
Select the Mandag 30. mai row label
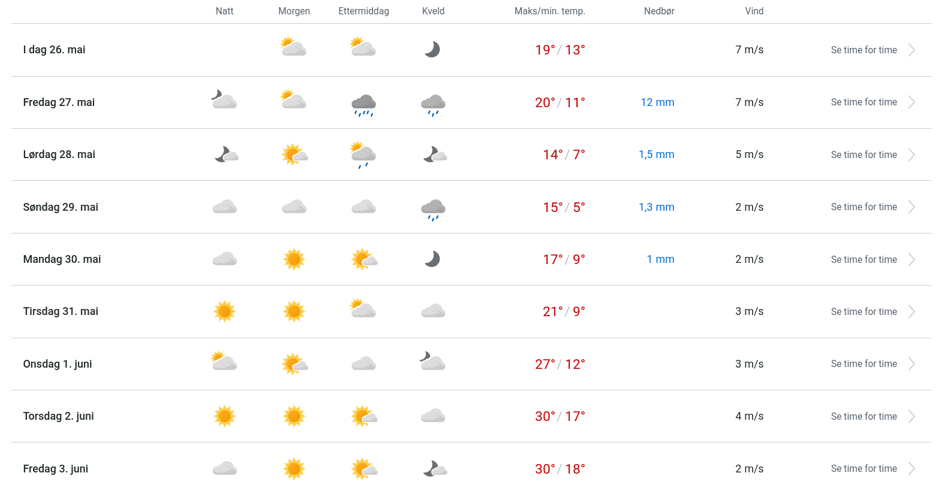click(x=62, y=259)
